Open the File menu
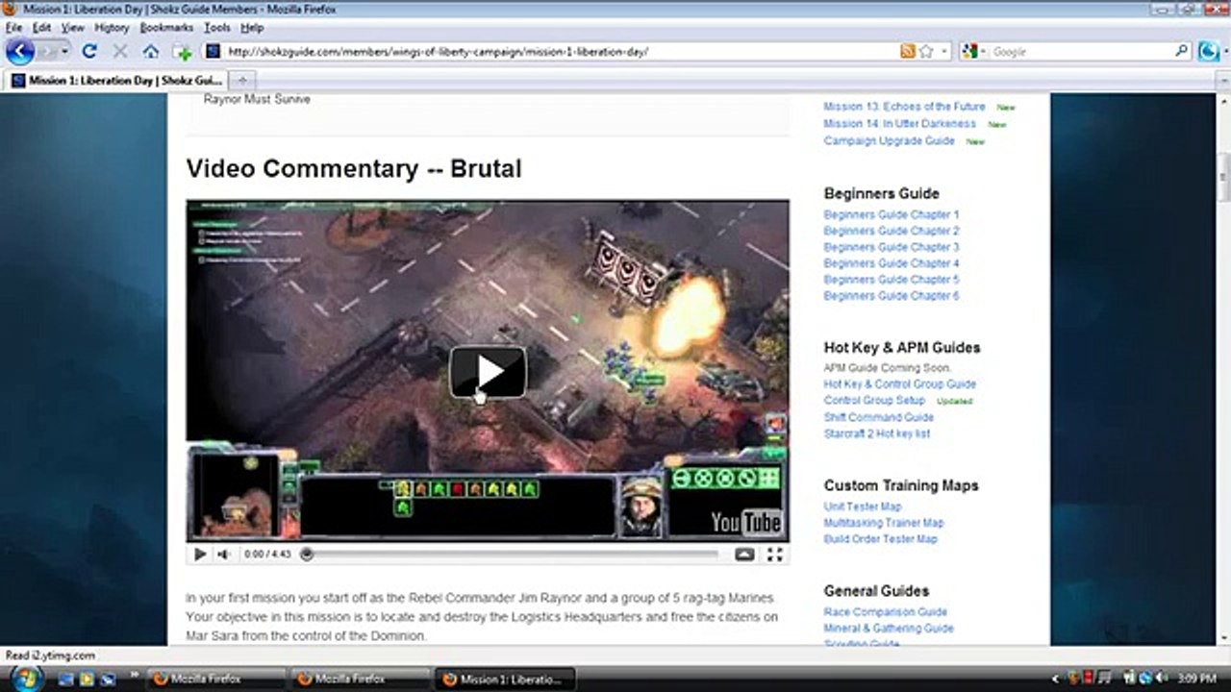1231x692 pixels. (x=13, y=28)
